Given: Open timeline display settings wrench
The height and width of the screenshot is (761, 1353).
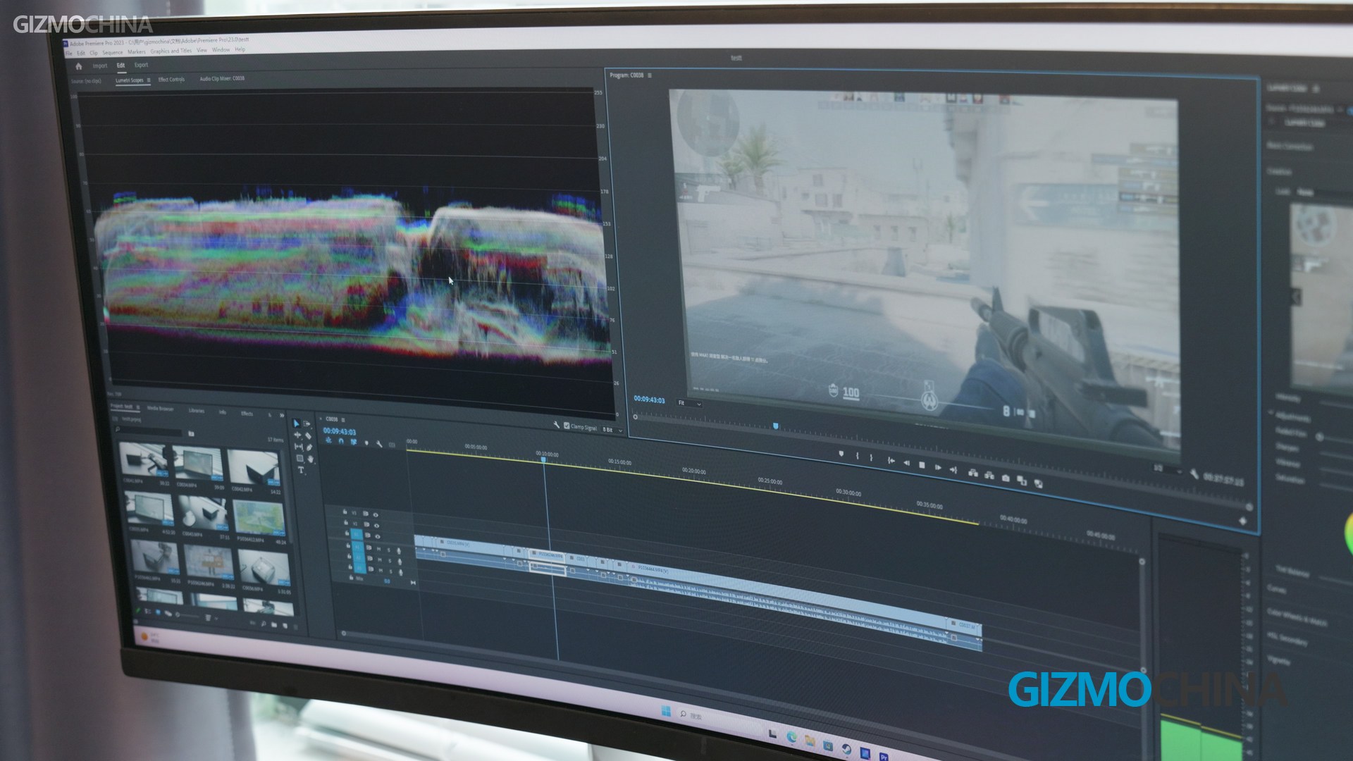Looking at the screenshot, I should point(379,444).
